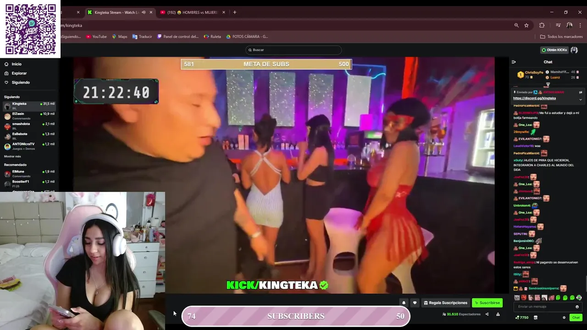The width and height of the screenshot is (587, 330).
Task: Open the emoji picker in the chat input
Action: pyautogui.click(x=577, y=307)
